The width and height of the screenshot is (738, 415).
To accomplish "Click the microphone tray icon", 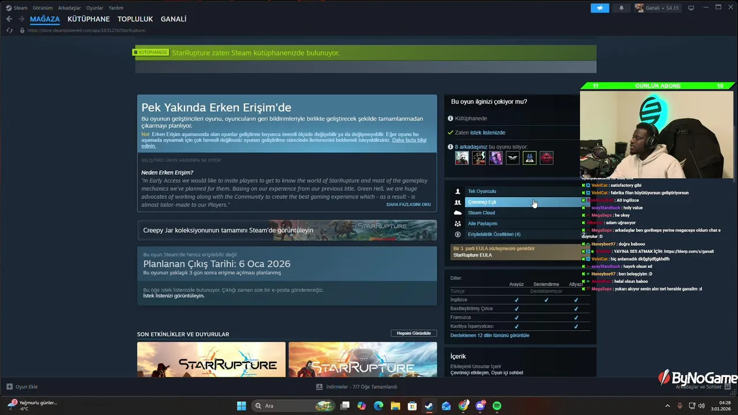I will (680, 406).
